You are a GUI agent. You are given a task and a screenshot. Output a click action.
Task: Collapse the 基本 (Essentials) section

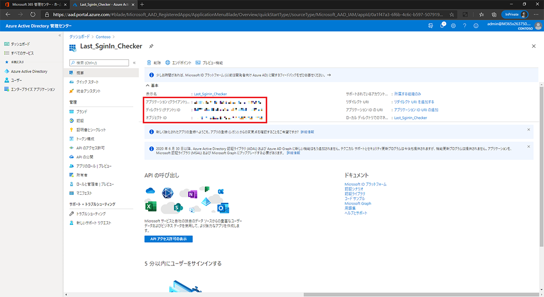point(147,85)
